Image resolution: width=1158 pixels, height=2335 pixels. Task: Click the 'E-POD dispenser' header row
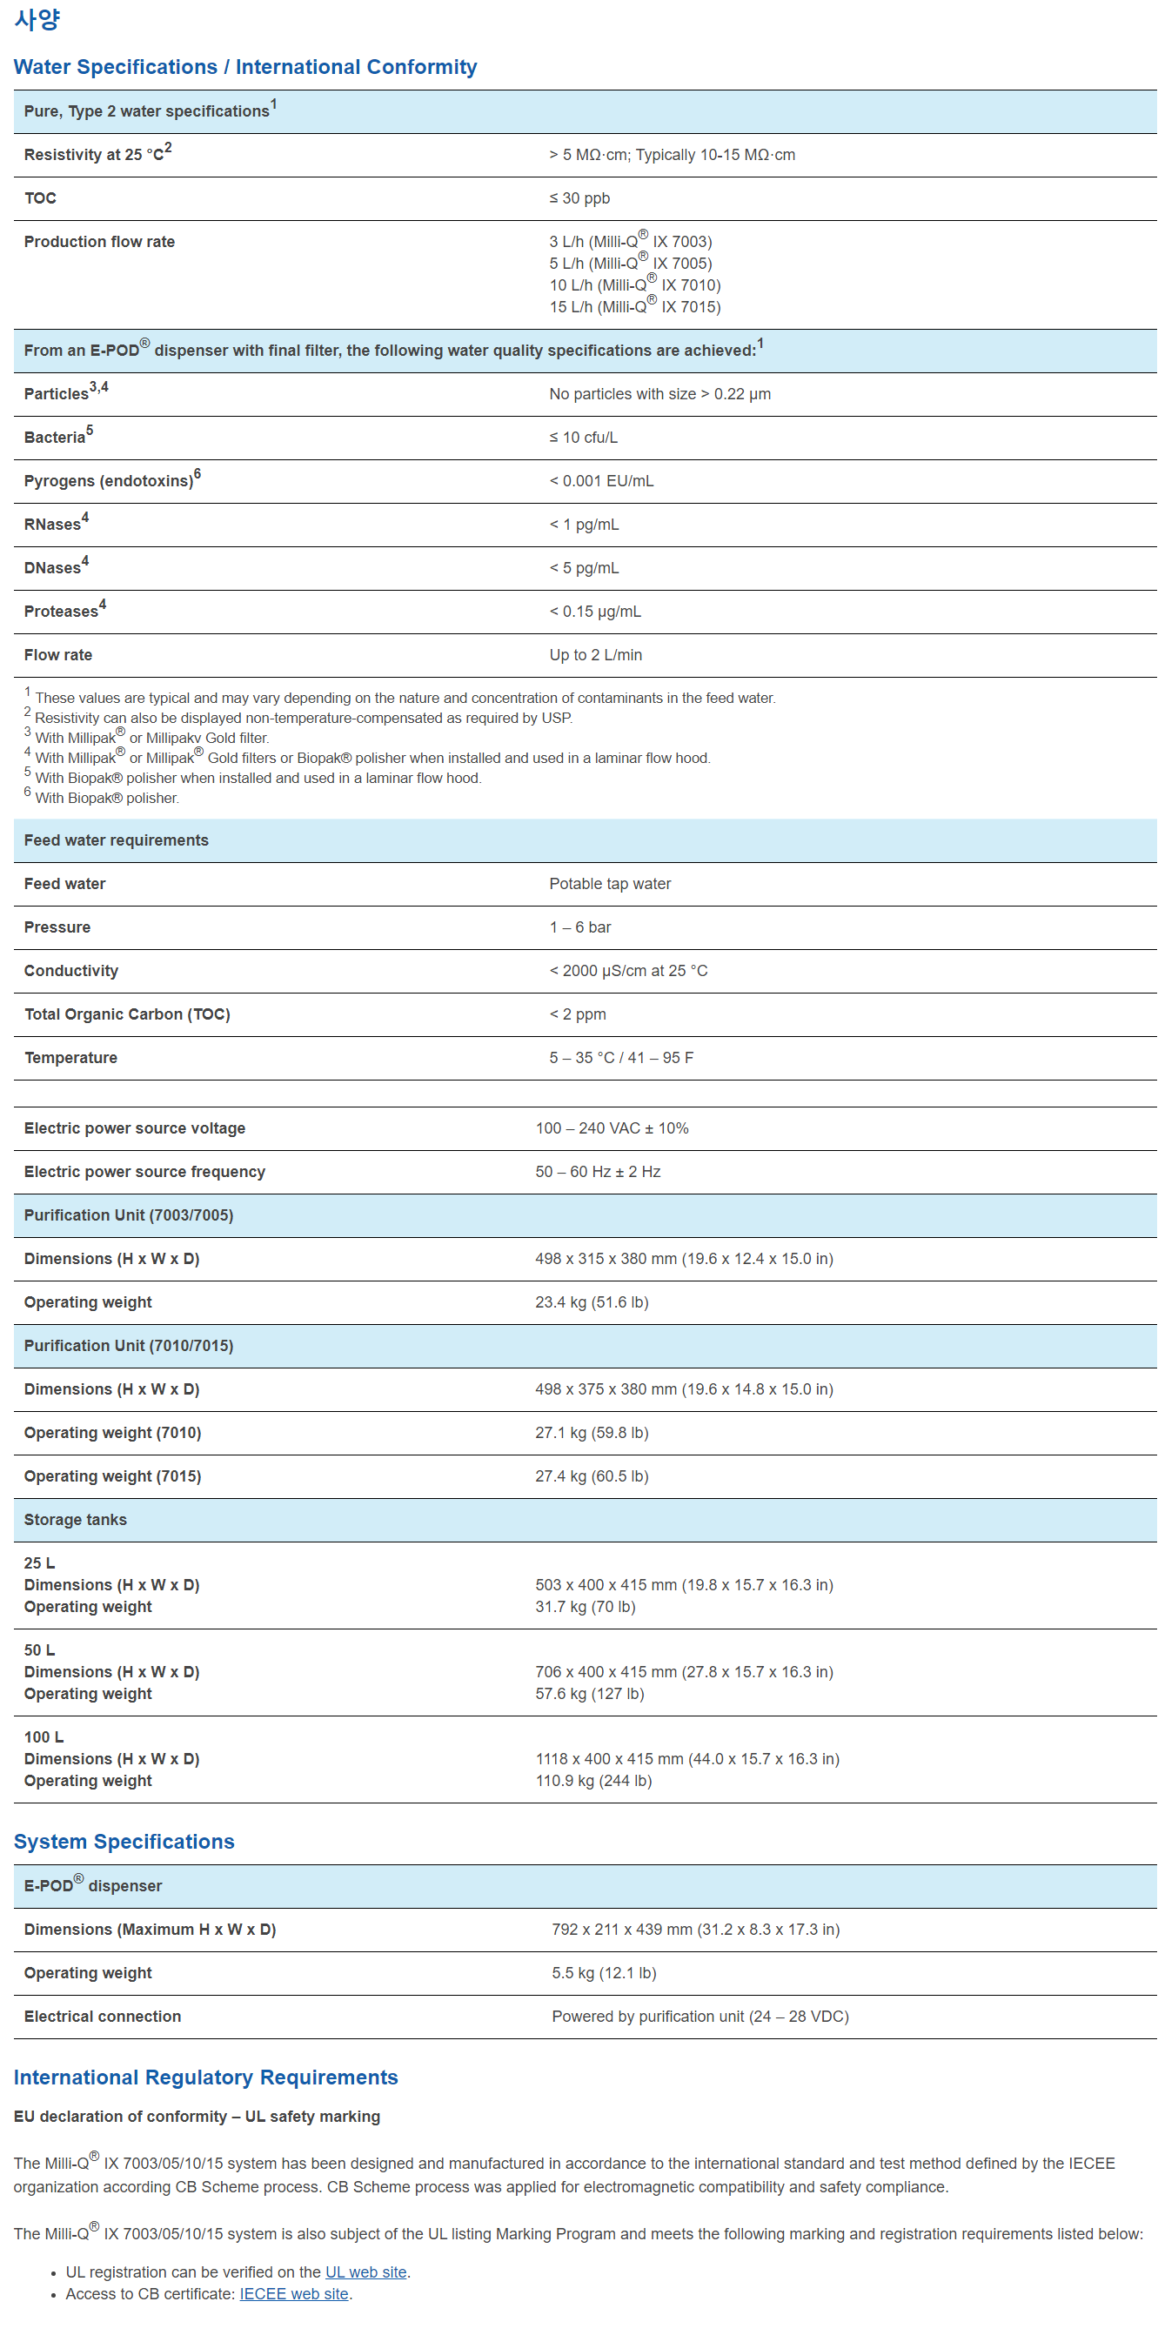585,1886
